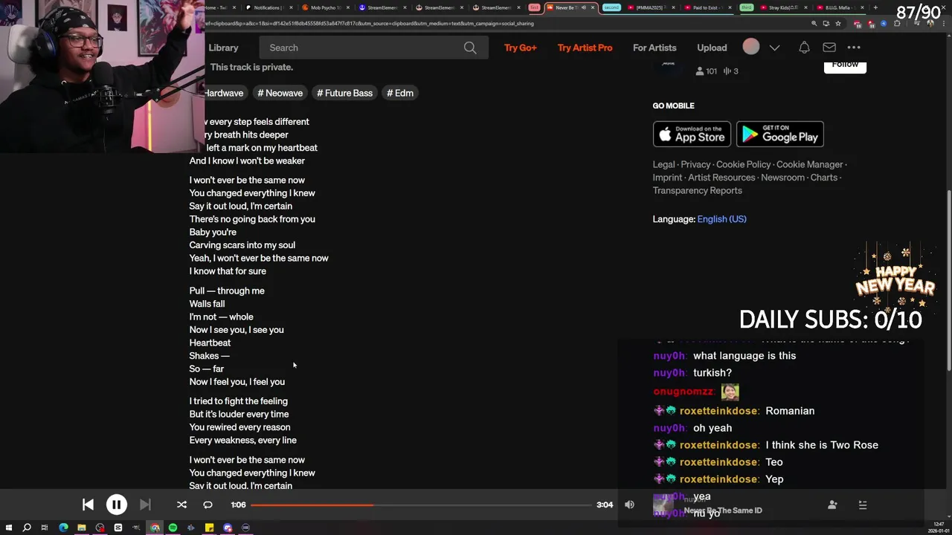The height and width of the screenshot is (535, 952).
Task: Toggle shuffle in the player bar
Action: [x=181, y=505]
